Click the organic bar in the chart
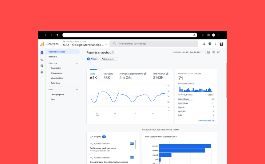 tap(185, 146)
